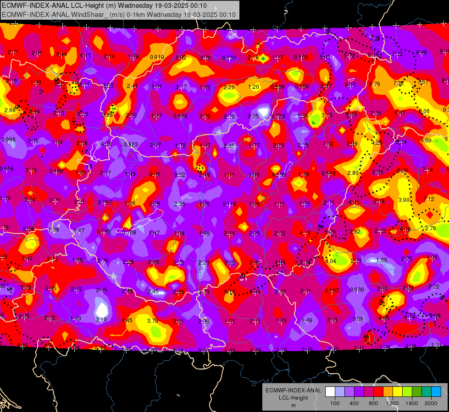Click the red legend swatch

click(378, 392)
